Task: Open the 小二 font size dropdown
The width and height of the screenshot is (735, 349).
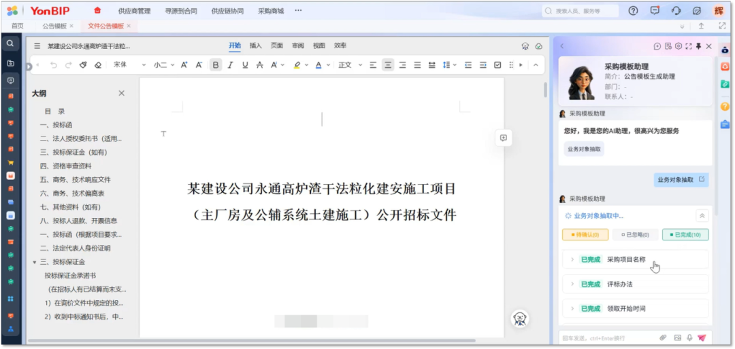Action: coord(164,65)
